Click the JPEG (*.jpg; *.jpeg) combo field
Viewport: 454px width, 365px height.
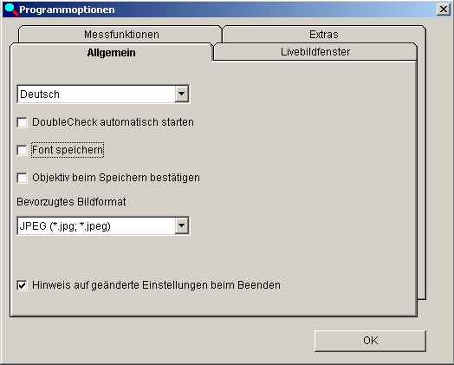point(103,225)
